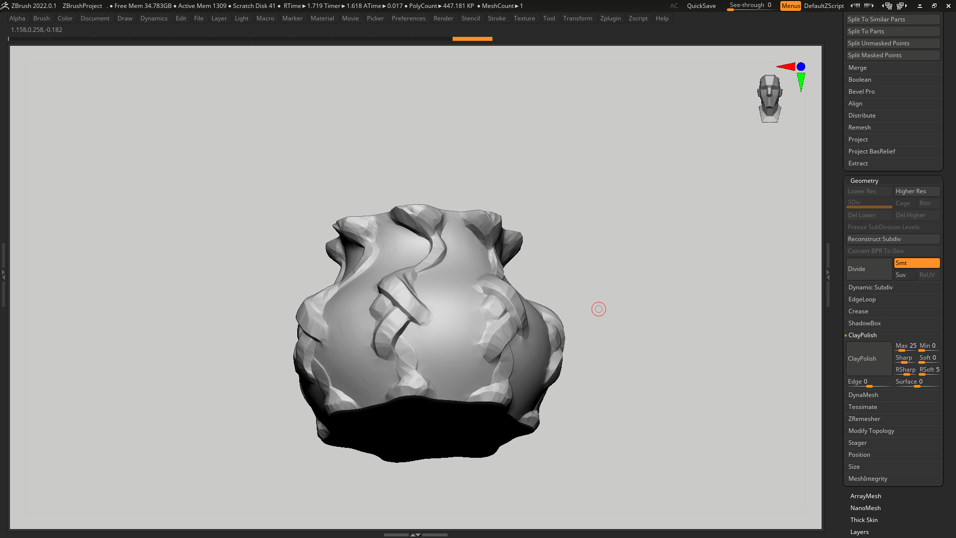Click the ZBrush logo icon
This screenshot has height=538, width=956.
click(x=5, y=5)
